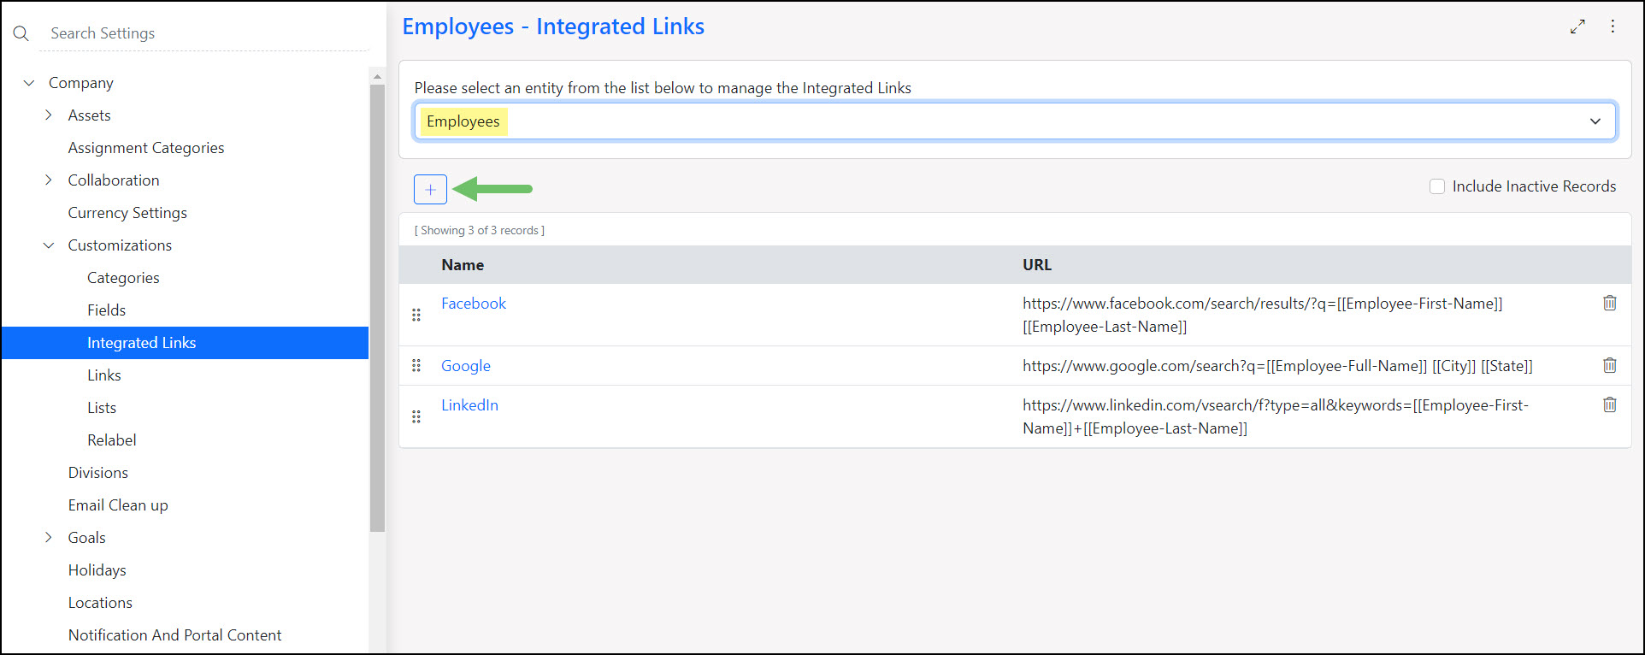Click the URL column header

(x=1037, y=265)
